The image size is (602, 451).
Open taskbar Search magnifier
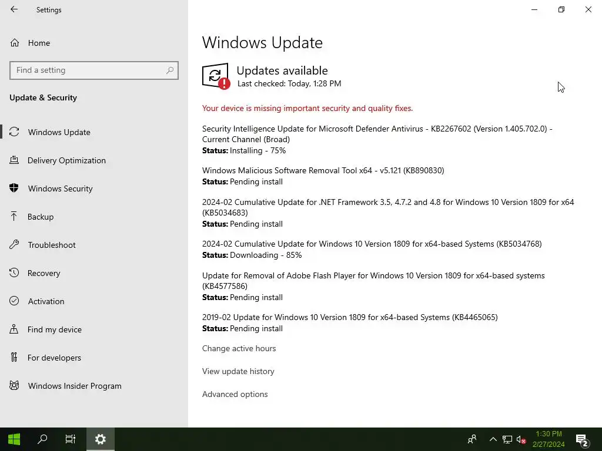click(x=42, y=439)
